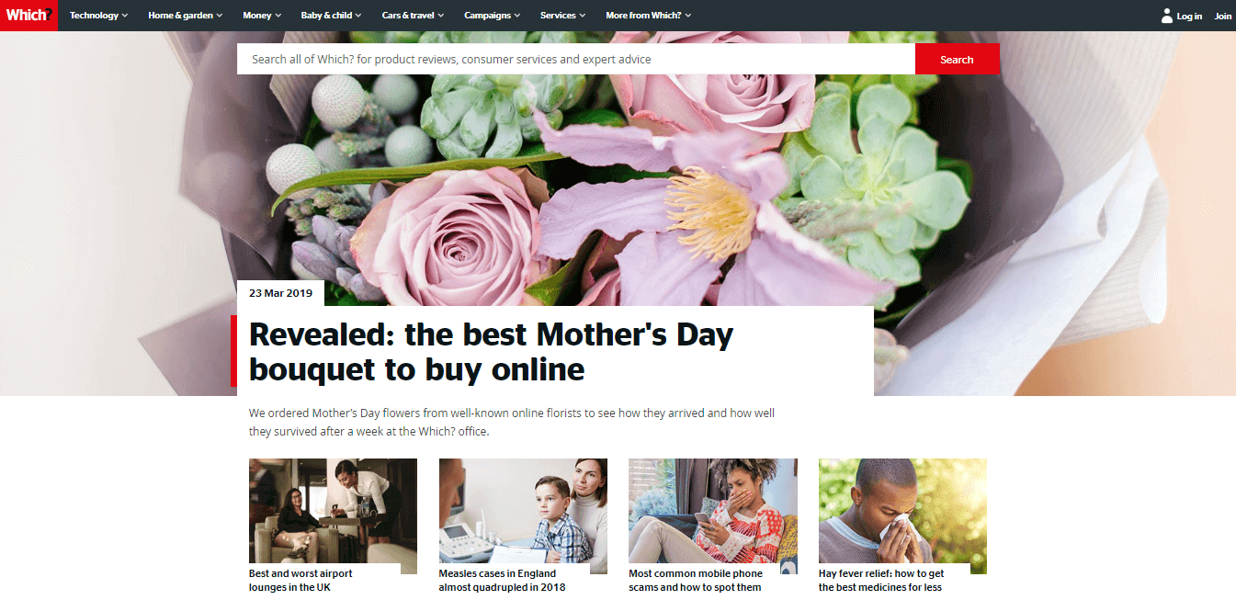Click the Log in person icon
This screenshot has height=600, width=1236.
coord(1166,16)
